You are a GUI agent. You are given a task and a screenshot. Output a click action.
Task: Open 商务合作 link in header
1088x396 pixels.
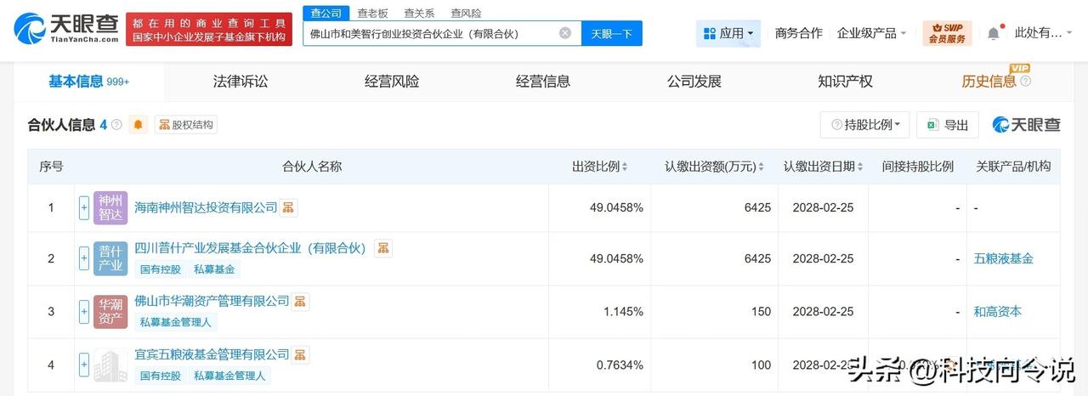pyautogui.click(x=799, y=33)
